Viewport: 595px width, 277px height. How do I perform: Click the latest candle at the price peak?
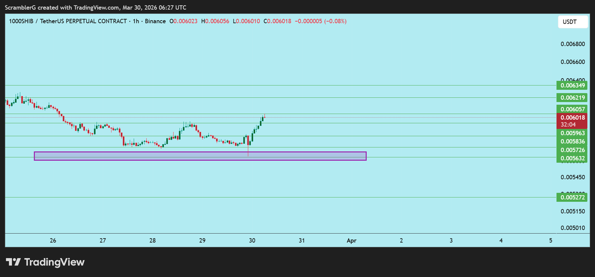tap(264, 117)
